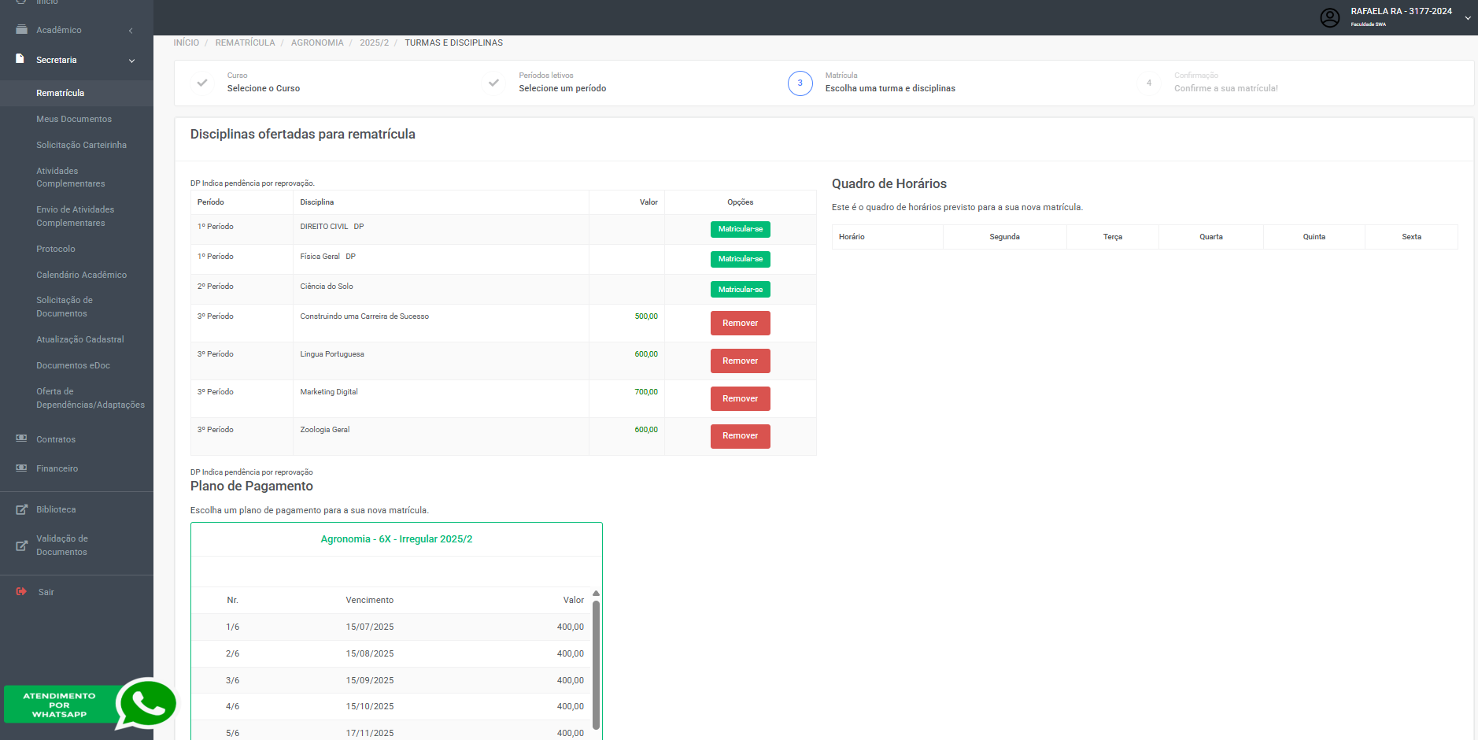Open Meus Documentos in the sidebar
The height and width of the screenshot is (740, 1478).
pyautogui.click(x=74, y=119)
